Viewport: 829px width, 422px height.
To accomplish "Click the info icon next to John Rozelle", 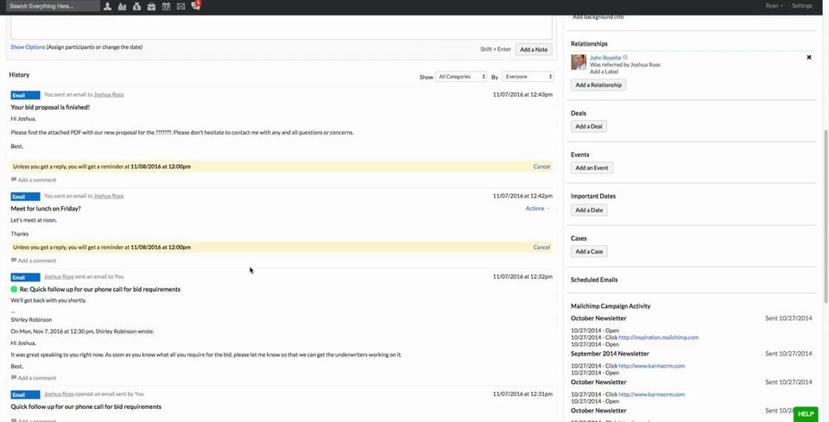I will point(625,58).
